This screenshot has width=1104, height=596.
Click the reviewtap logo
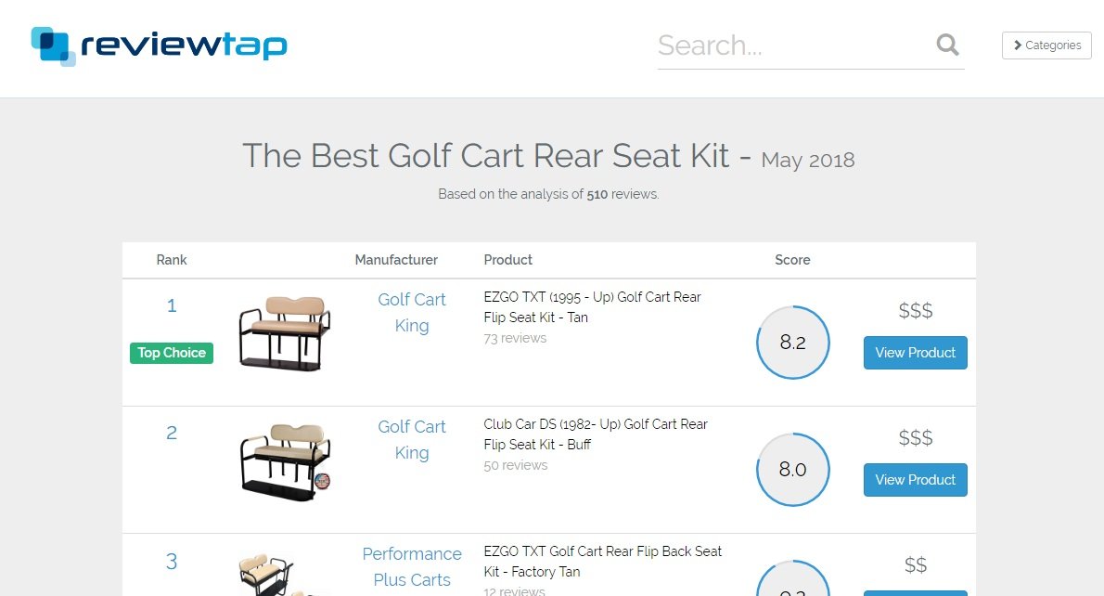tap(160, 45)
